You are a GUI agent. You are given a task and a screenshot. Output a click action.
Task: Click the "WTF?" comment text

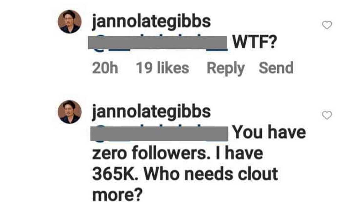pos(254,43)
